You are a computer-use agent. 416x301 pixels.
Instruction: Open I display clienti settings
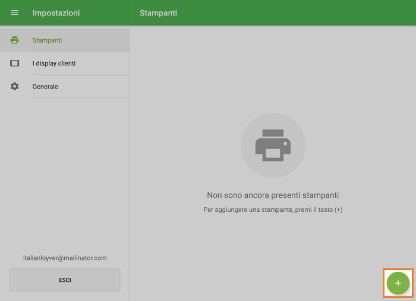(x=65, y=64)
